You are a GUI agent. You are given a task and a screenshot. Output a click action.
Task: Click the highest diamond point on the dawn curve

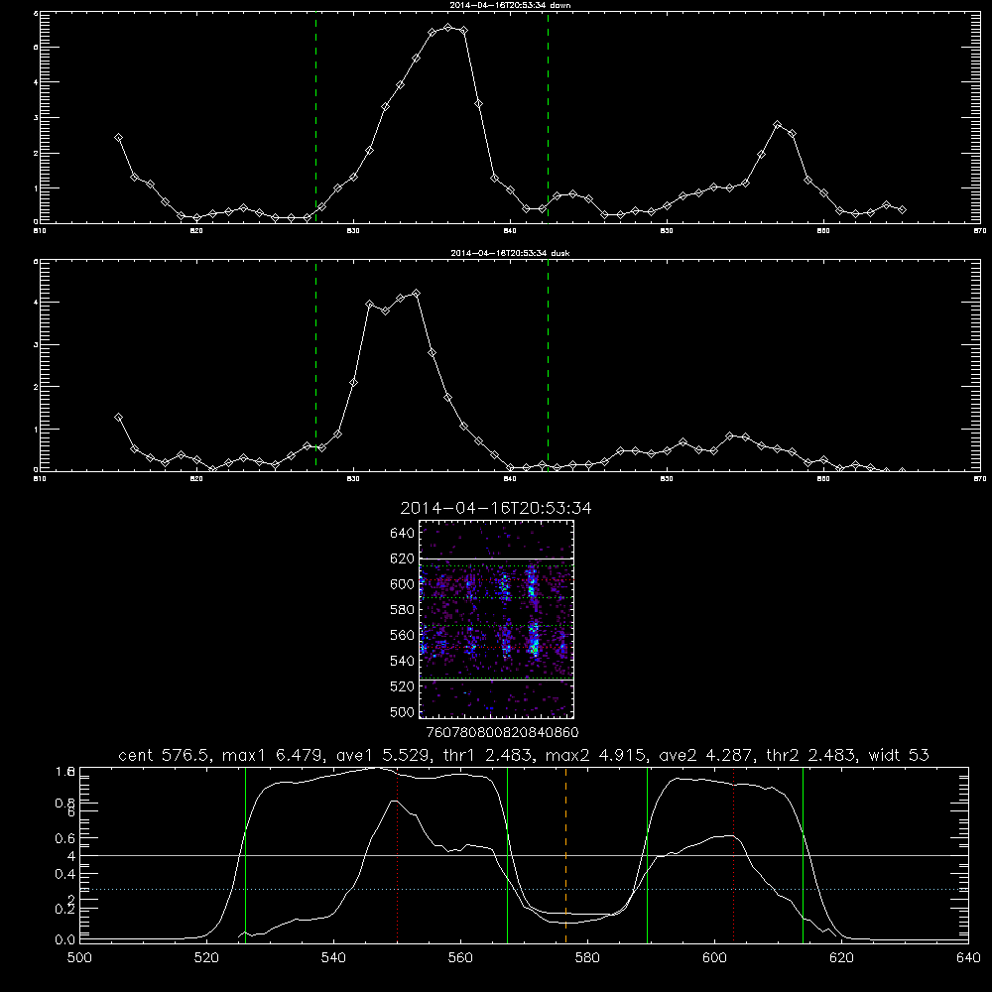pos(448,27)
